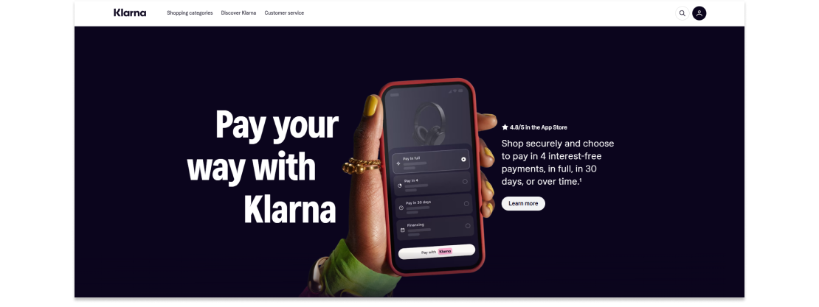Image resolution: width=819 pixels, height=307 pixels.
Task: Open the search magnifier icon
Action: tap(682, 13)
